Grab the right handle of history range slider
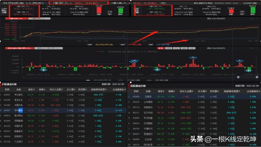This screenshot has height=147, width=261. coord(257,77)
